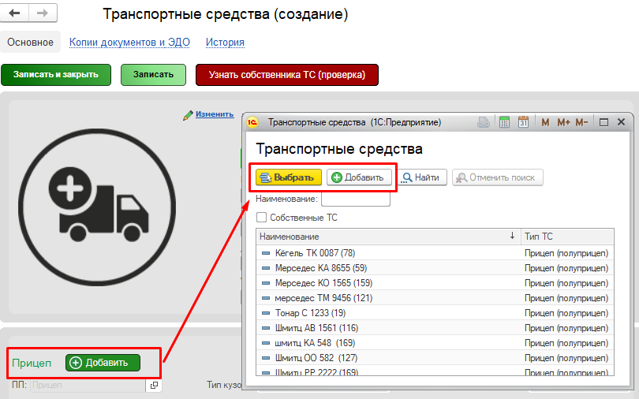Focus the Наименование search field
The width and height of the screenshot is (639, 399).
(x=355, y=199)
